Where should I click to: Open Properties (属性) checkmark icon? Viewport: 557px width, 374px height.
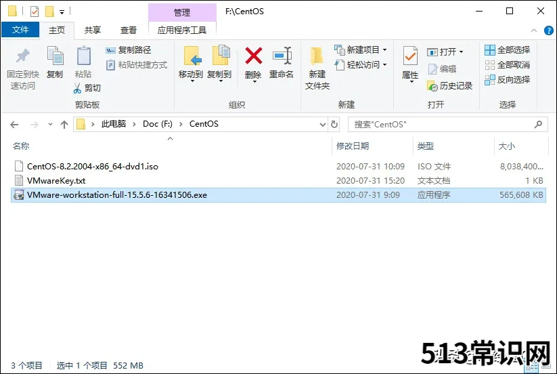click(x=410, y=56)
